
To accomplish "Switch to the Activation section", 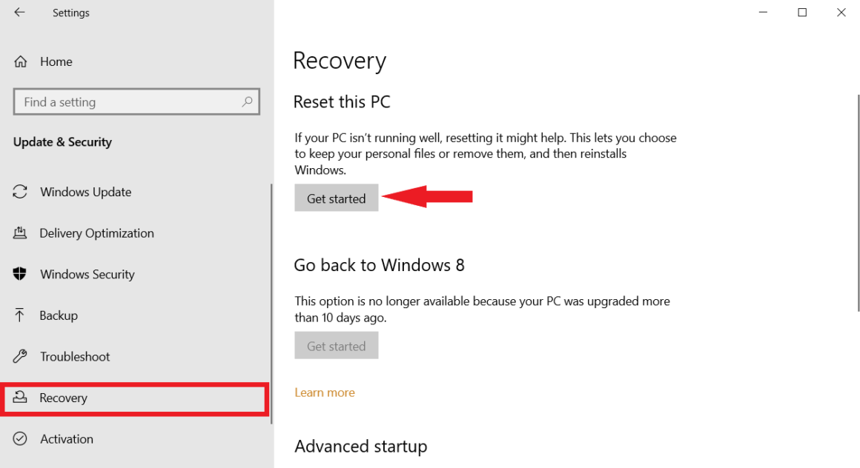I will pyautogui.click(x=66, y=438).
